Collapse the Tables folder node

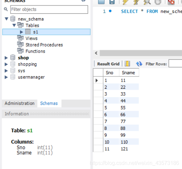[x=14, y=25]
